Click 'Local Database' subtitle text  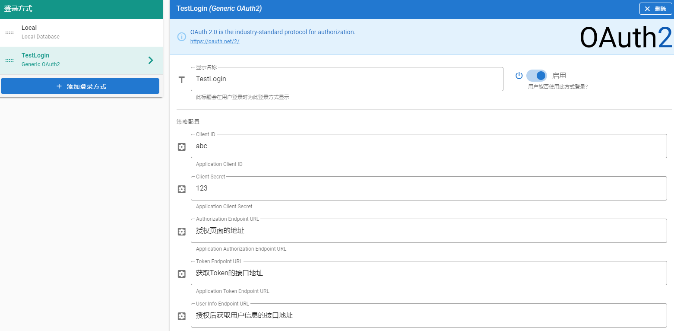41,37
